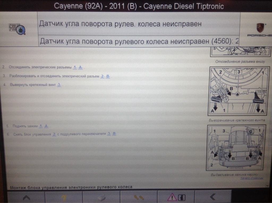The image size is (272, 203).
Task: Click the '-2-' control unit link in step 6
Action: (x=54, y=134)
